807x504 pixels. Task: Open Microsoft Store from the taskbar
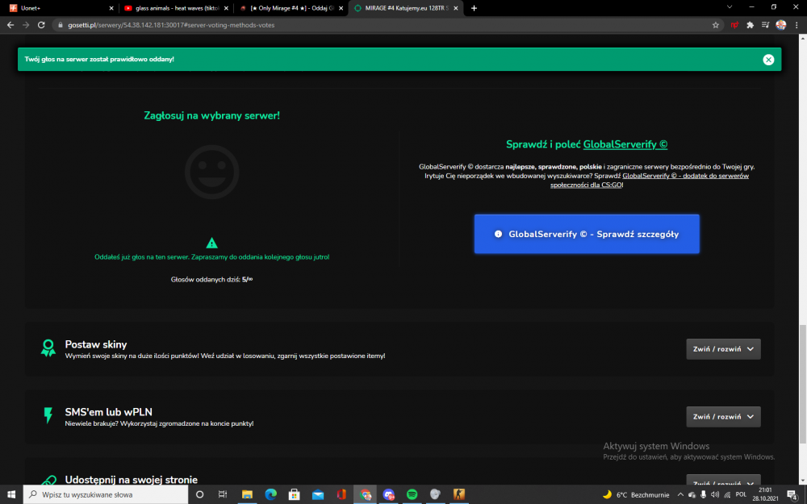pos(295,494)
